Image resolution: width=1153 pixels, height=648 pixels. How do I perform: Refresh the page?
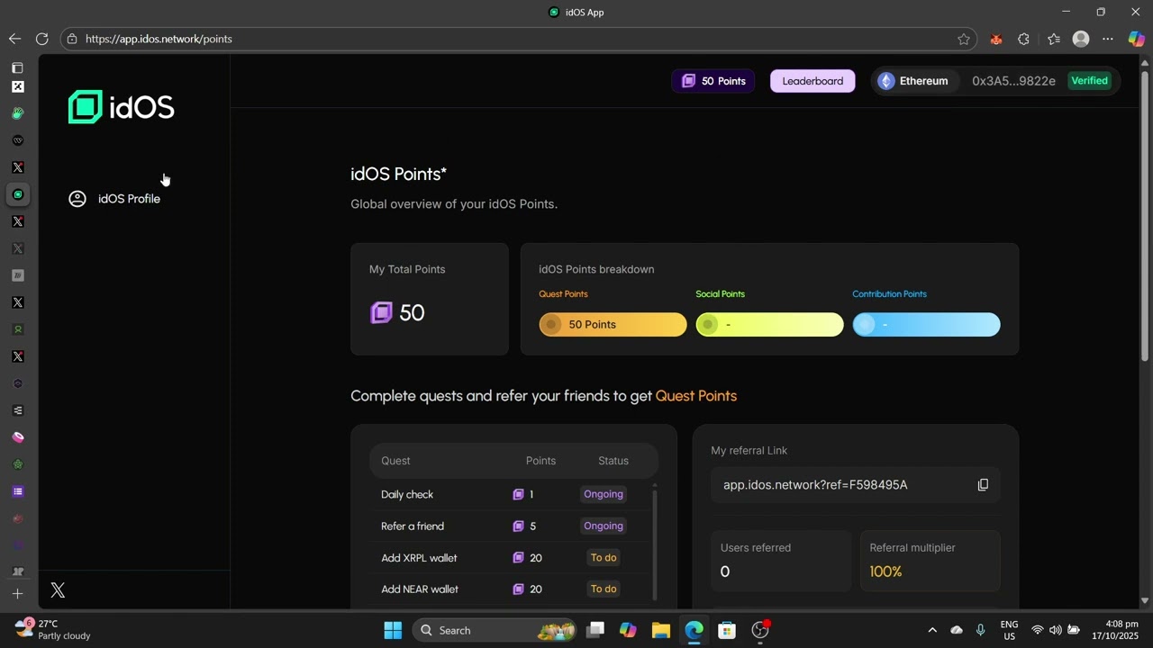[41, 39]
